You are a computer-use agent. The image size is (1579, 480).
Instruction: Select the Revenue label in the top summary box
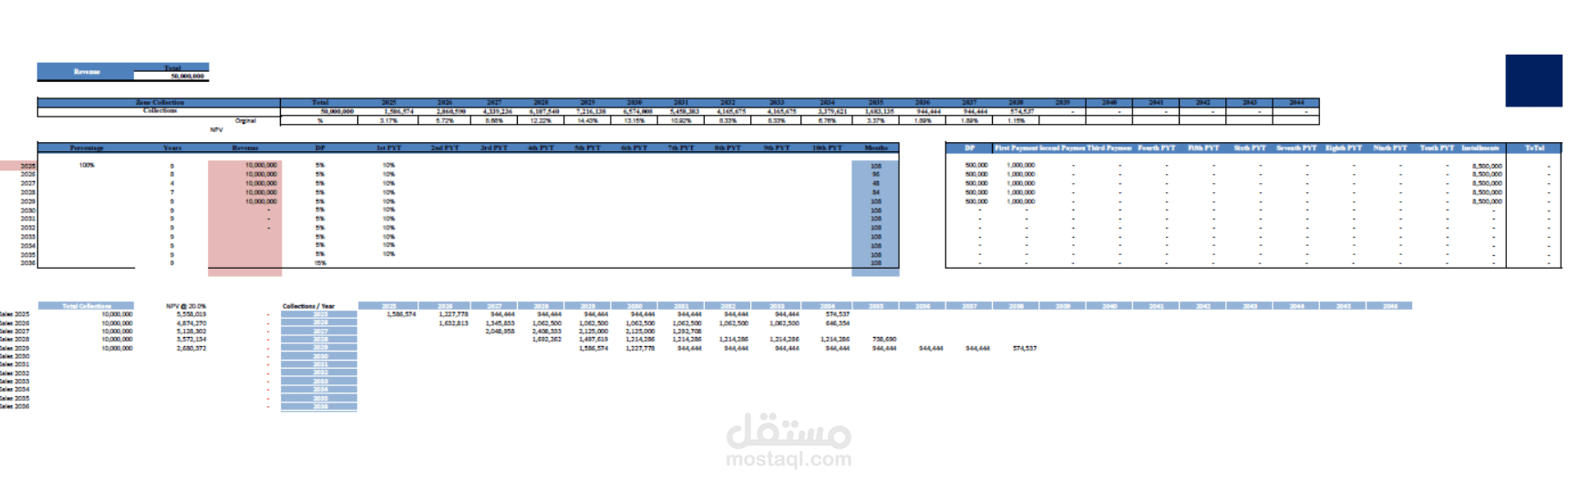coord(87,71)
